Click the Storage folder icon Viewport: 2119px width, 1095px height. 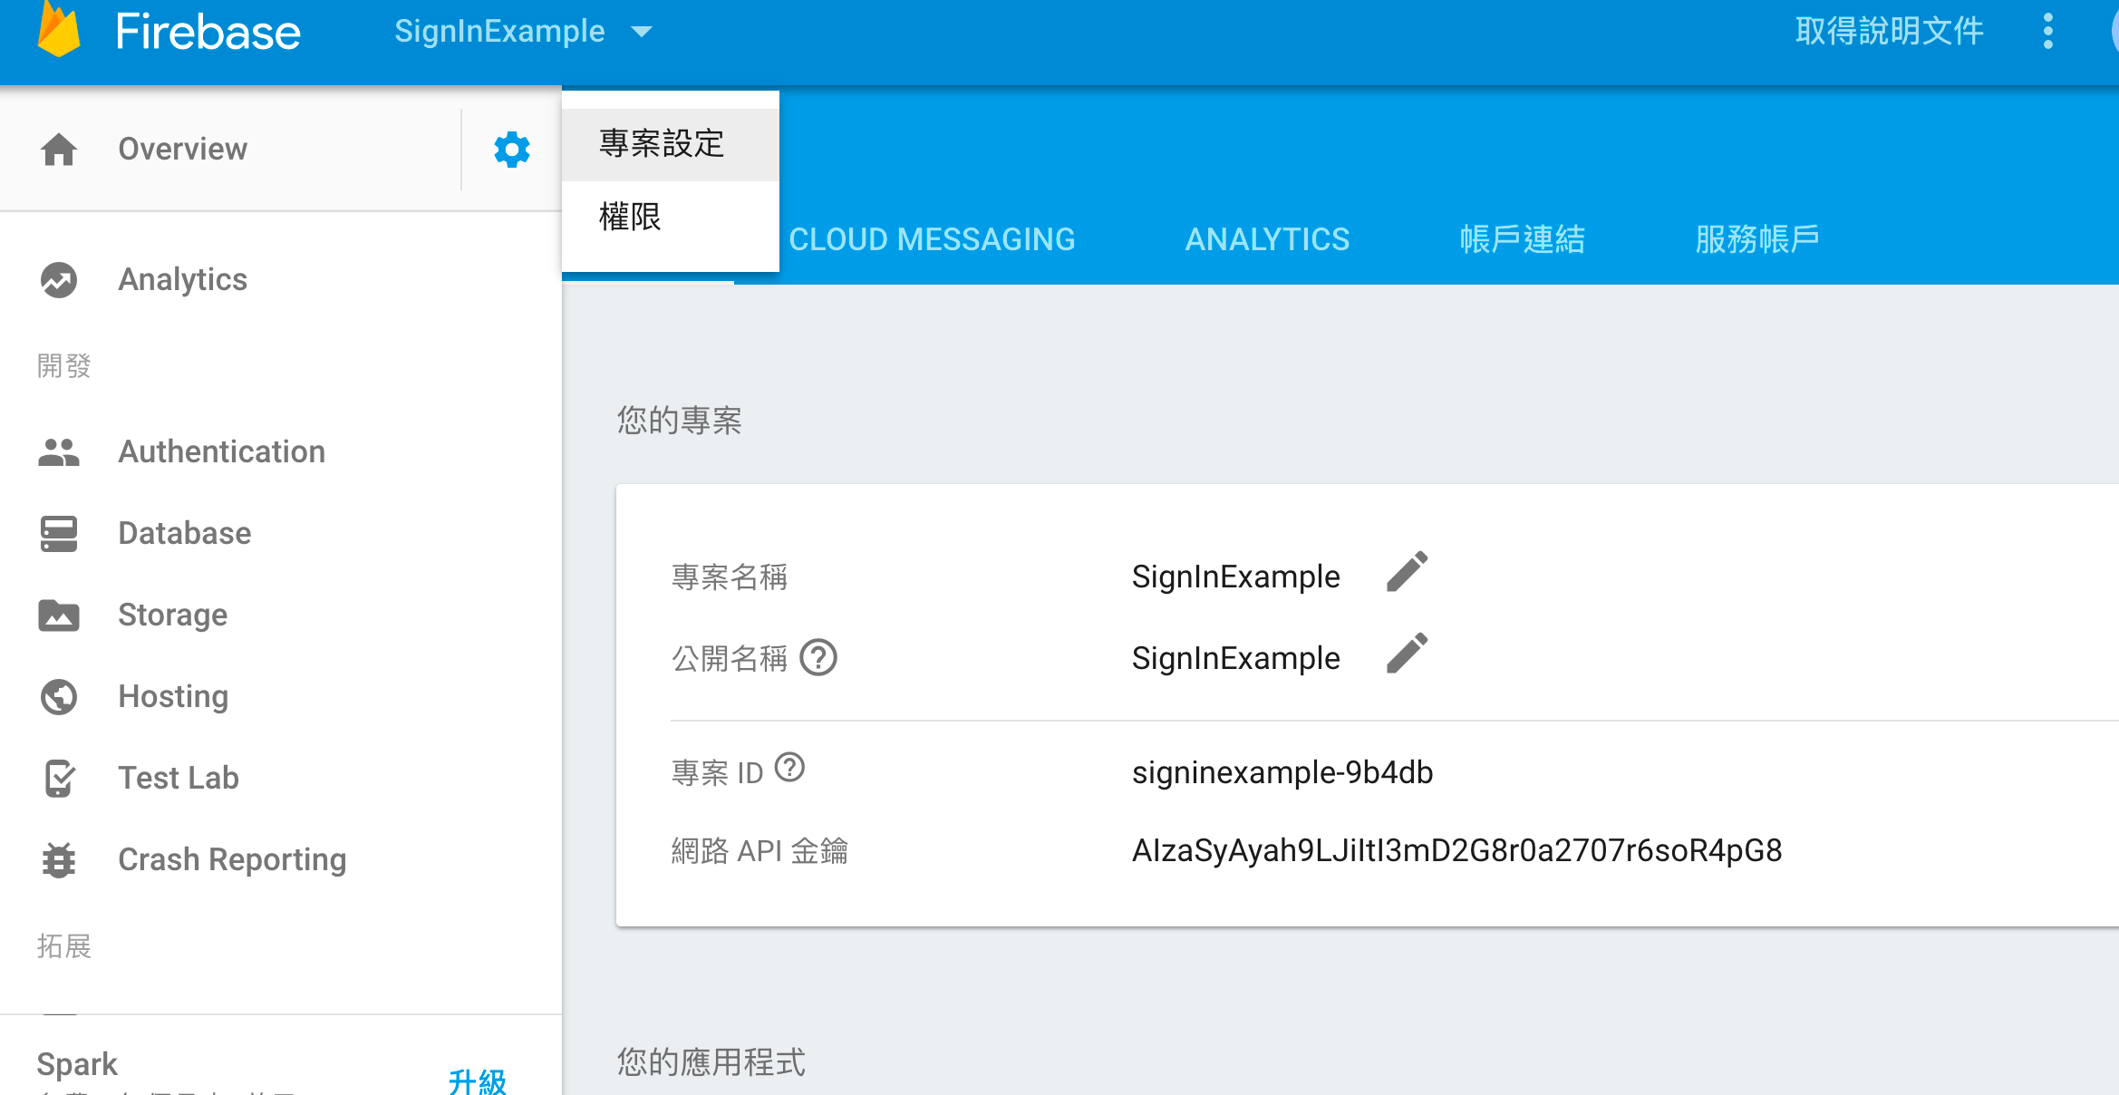[x=59, y=615]
